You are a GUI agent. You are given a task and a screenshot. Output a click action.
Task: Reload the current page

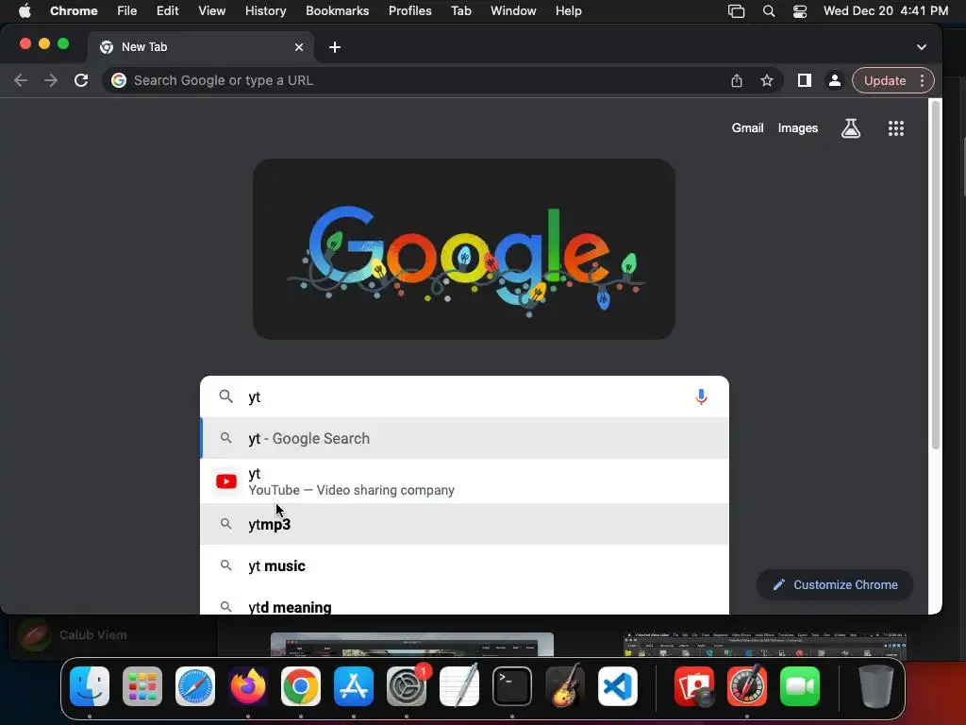81,81
